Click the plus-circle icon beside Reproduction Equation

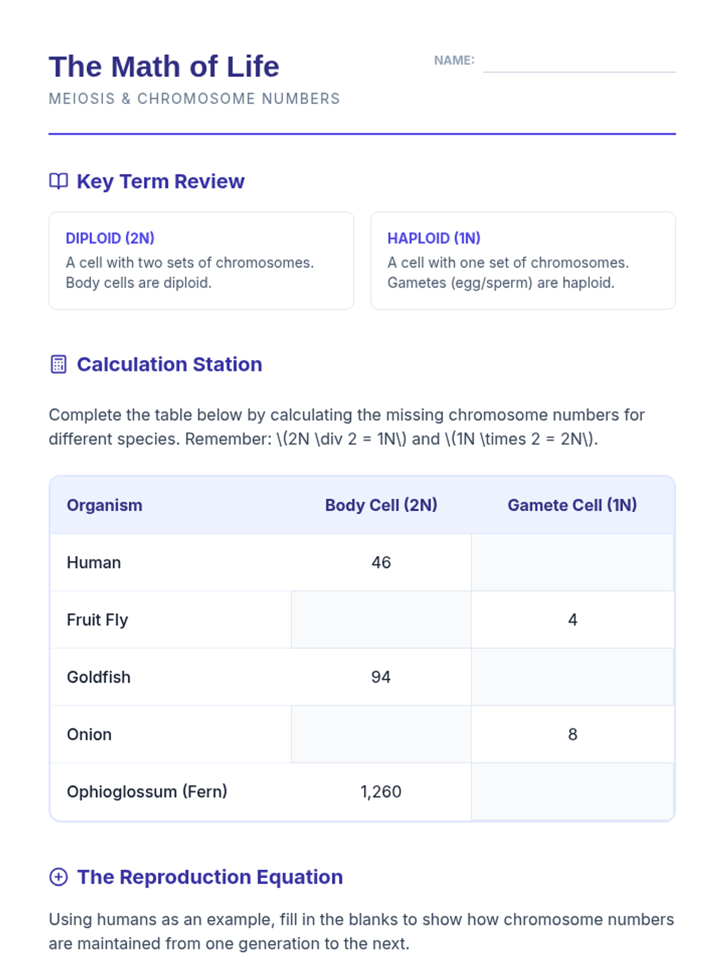pos(59,876)
